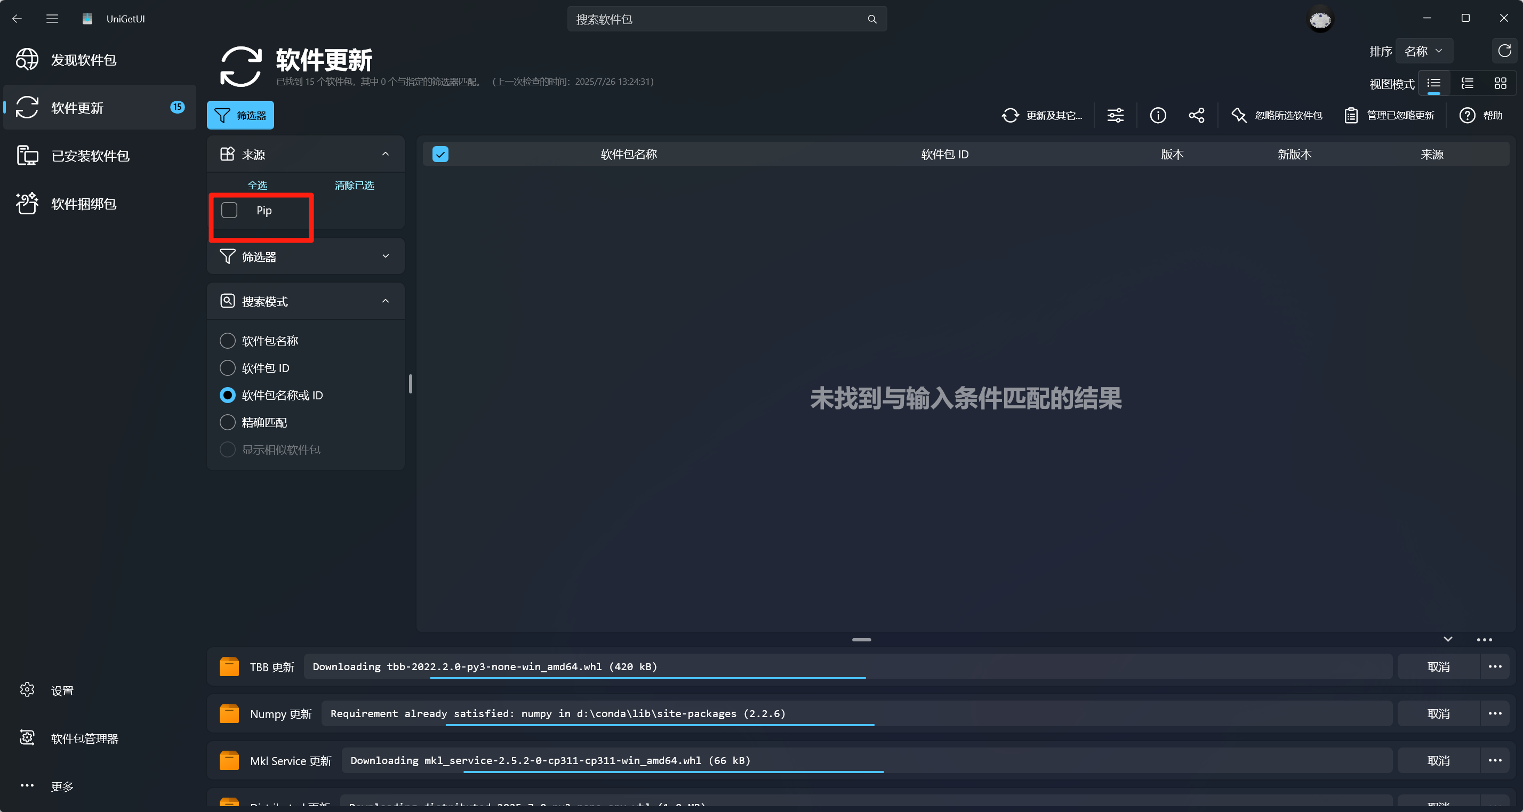Switch view mode to grid layout
Viewport: 1523px width, 812px height.
click(x=1501, y=83)
